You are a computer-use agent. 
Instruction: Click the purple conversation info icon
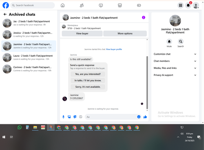click(x=144, y=18)
